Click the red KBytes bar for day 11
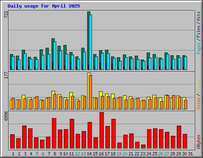203x158 pixels. point(72,134)
